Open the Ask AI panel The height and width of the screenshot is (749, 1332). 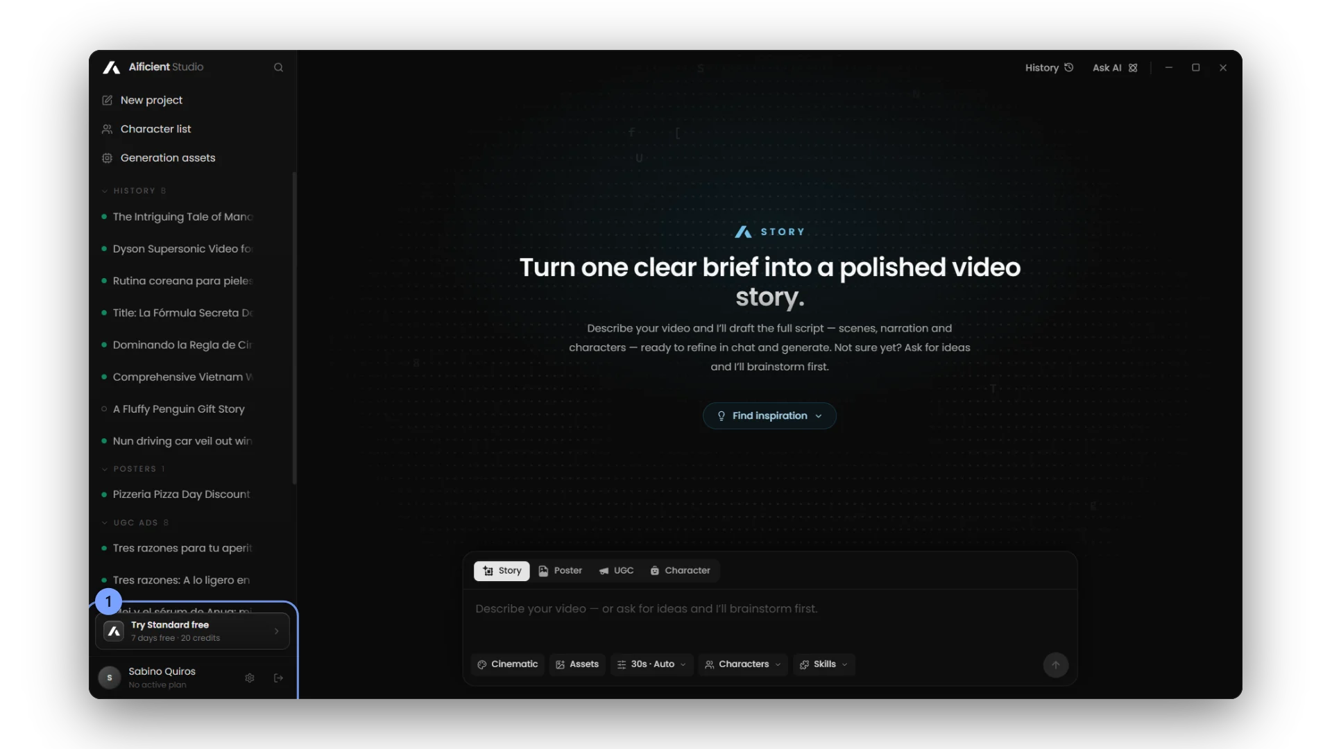tap(1115, 67)
